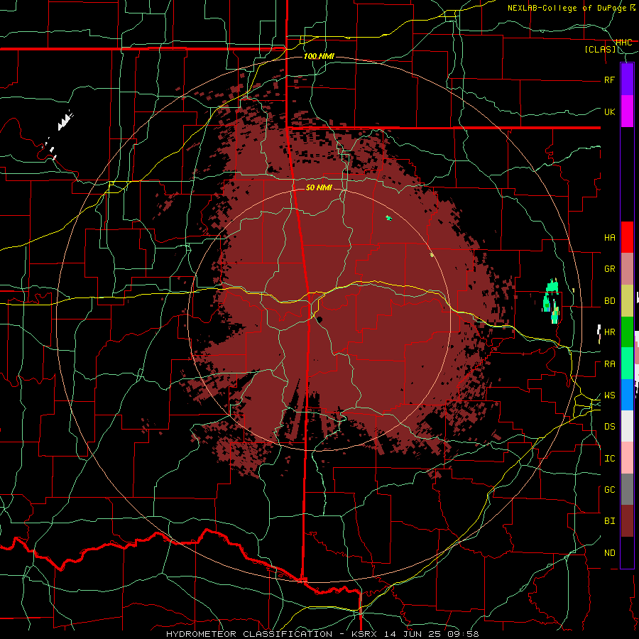The image size is (639, 639).
Task: Click the 'DS' legend label
Action: click(609, 427)
